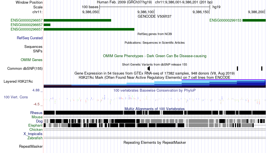Click the PhyloP conservation score plot
The height and width of the screenshot is (153, 266).
coord(155,99)
